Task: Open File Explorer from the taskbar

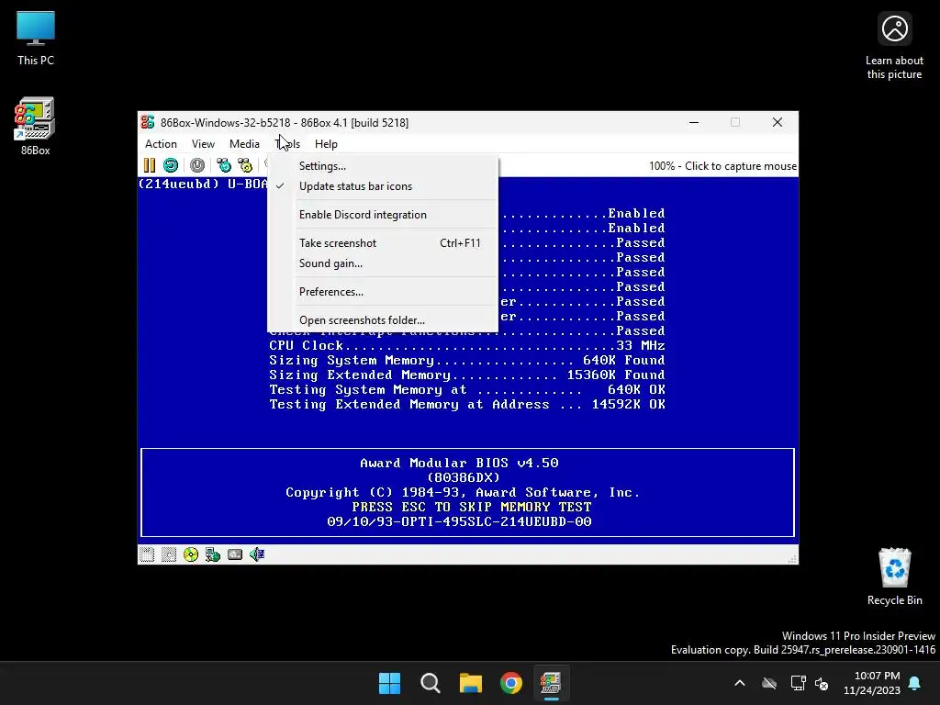Action: coord(471,683)
